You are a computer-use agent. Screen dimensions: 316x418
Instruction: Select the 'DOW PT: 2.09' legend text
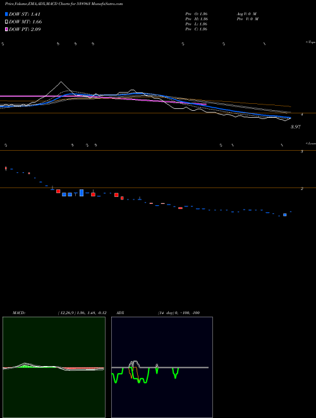click(x=25, y=29)
